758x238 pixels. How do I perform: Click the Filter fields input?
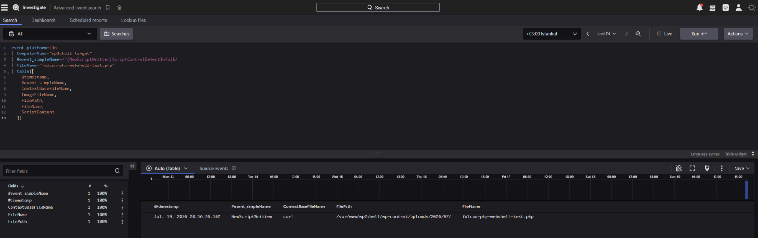click(59, 171)
